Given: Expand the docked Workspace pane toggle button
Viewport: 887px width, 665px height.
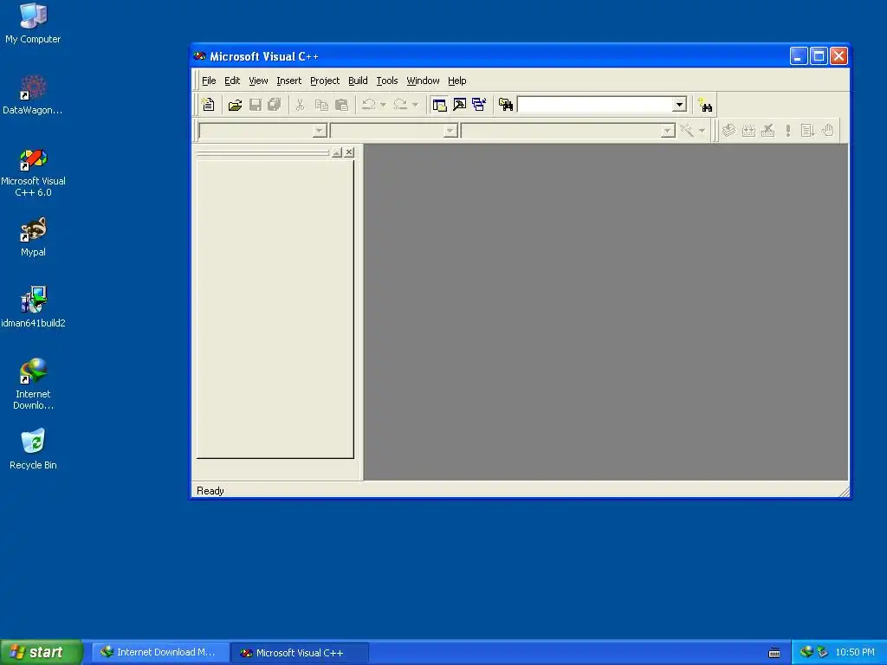Looking at the screenshot, I should 337,152.
